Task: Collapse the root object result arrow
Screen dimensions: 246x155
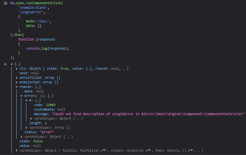Action: (x=12, y=64)
